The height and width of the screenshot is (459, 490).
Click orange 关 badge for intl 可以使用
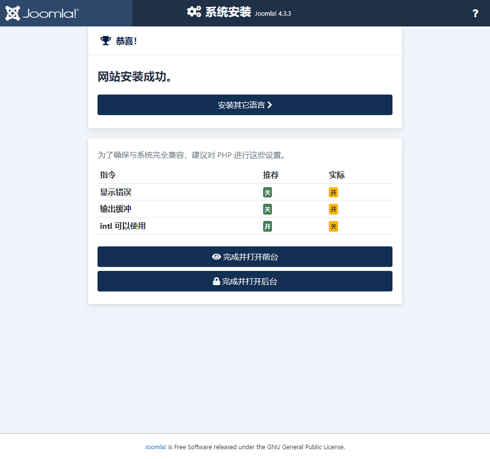333,226
